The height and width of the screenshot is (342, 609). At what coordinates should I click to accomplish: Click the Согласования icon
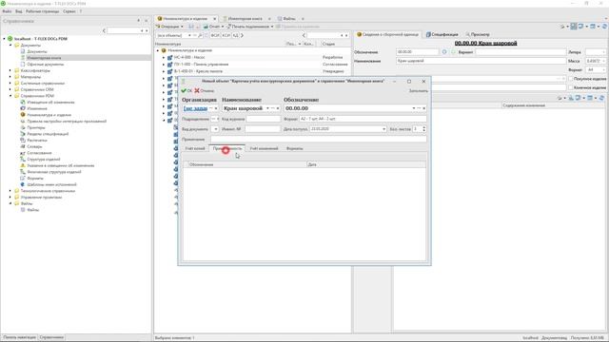click(23, 153)
